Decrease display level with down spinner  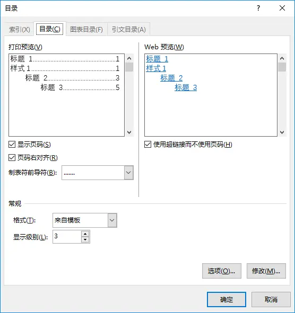[85, 239]
